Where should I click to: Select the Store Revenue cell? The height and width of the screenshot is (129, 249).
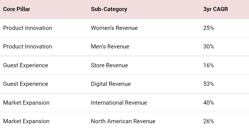pyautogui.click(x=109, y=65)
